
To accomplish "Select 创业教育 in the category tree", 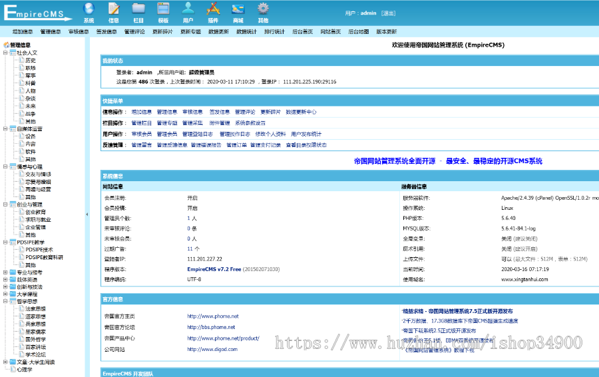I will [35, 212].
